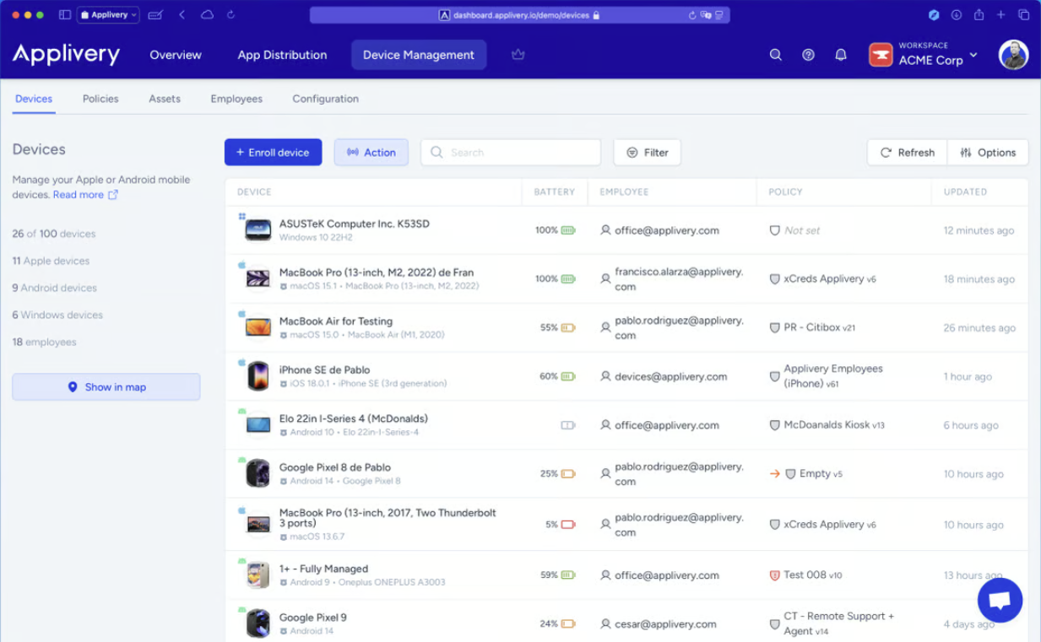This screenshot has height=642, width=1041.
Task: Click the Enroll device button
Action: pos(273,153)
